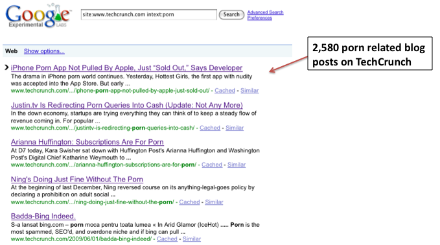Open the Preferences link
This screenshot has width=440, height=245.
(260, 17)
